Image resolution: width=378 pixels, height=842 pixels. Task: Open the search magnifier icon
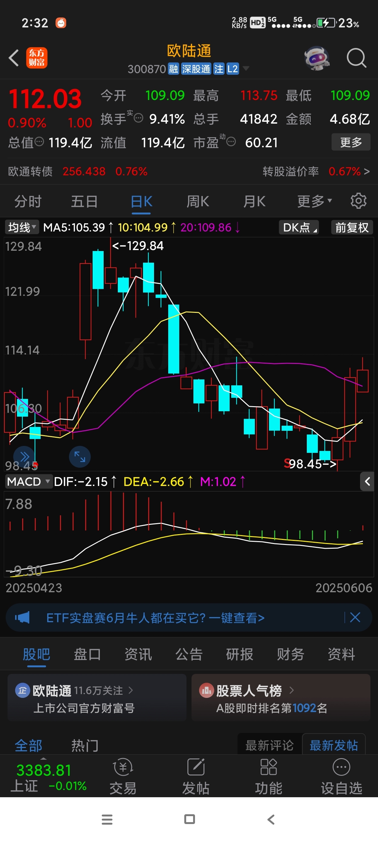tap(356, 58)
